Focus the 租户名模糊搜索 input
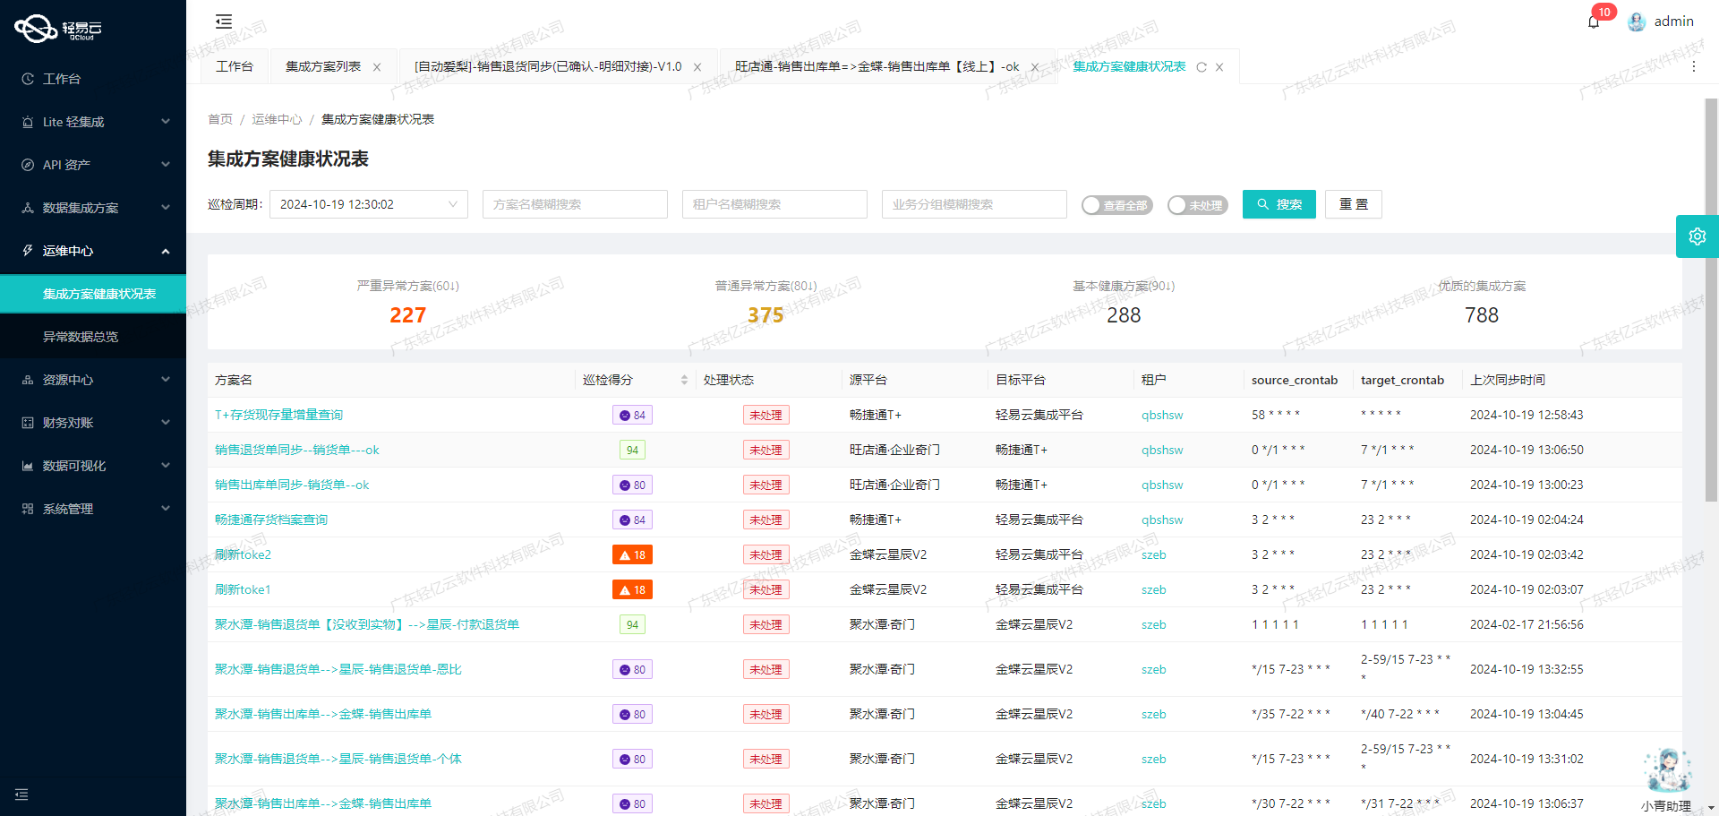The width and height of the screenshot is (1719, 816). point(774,204)
